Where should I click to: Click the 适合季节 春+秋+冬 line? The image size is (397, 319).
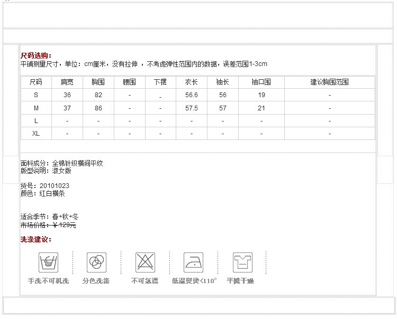pos(49,217)
